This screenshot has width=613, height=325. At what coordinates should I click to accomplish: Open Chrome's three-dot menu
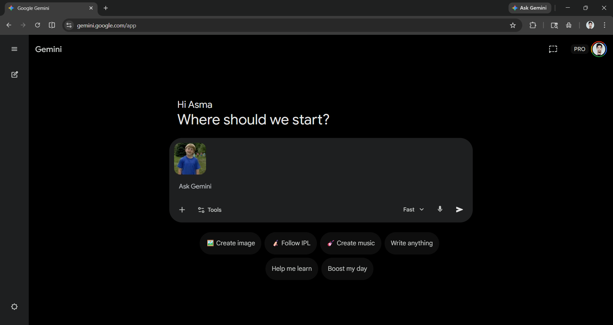[604, 25]
